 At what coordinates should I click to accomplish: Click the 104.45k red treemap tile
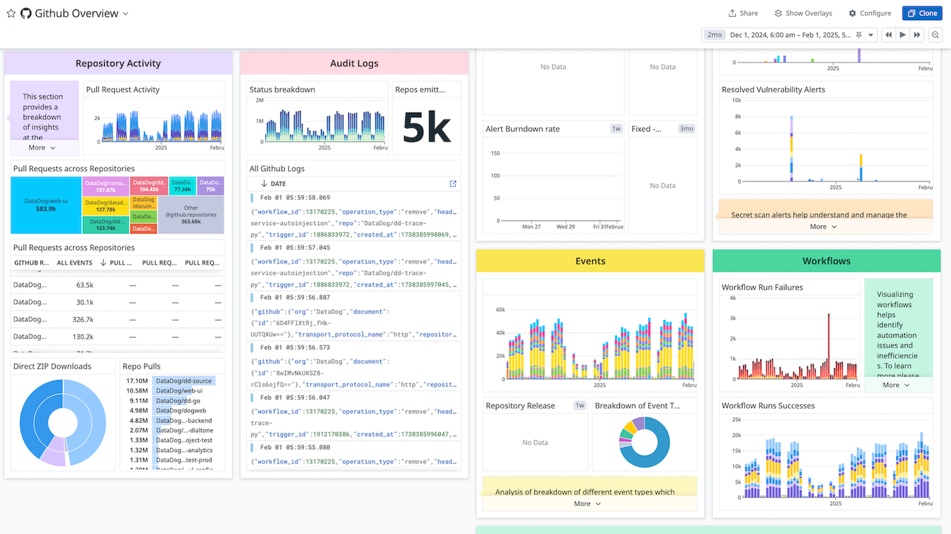pyautogui.click(x=149, y=186)
